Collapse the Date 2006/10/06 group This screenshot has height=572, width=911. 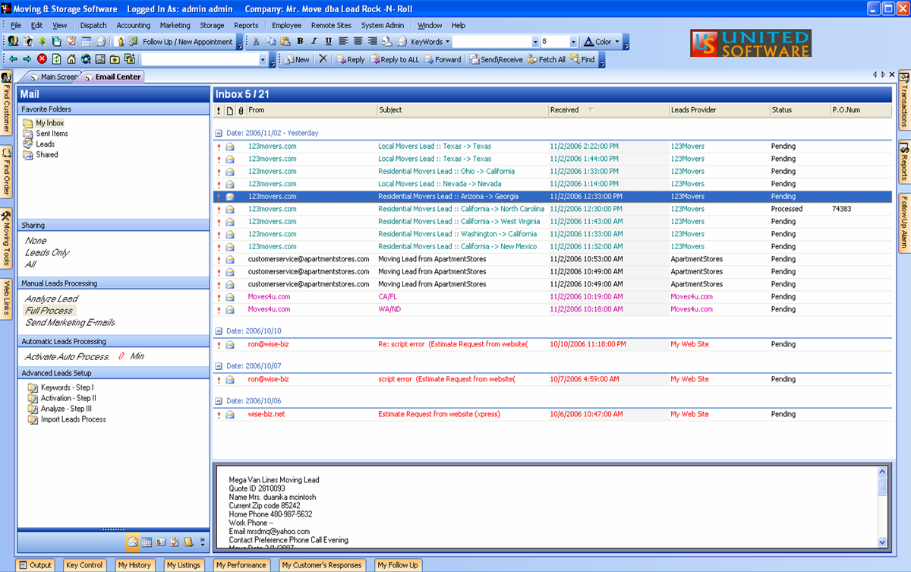coord(218,401)
